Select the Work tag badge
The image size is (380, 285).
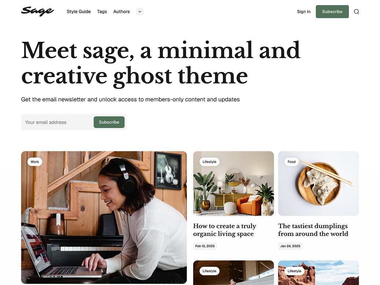[34, 162]
